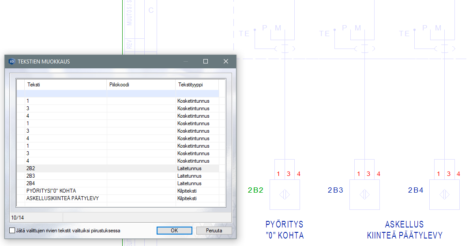This screenshot has height=246, width=469.
Task: Enable Jätä valittujen rivien tekstit valituiksi checkbox
Action: (12, 231)
